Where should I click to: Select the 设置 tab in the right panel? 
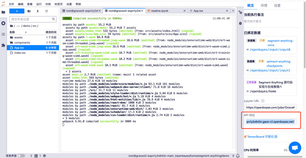pos(277,5)
